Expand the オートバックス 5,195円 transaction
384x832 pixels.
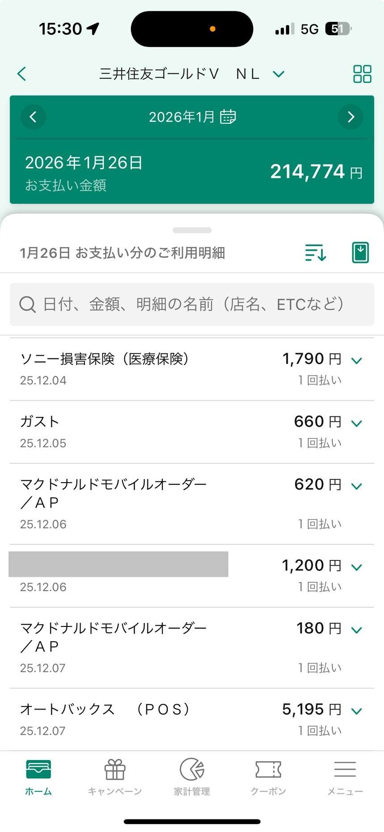(356, 711)
